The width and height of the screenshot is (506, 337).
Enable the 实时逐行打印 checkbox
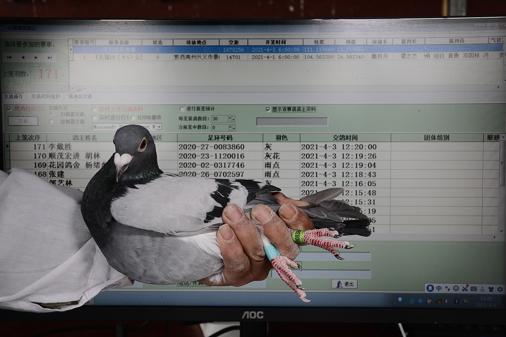tap(94, 118)
